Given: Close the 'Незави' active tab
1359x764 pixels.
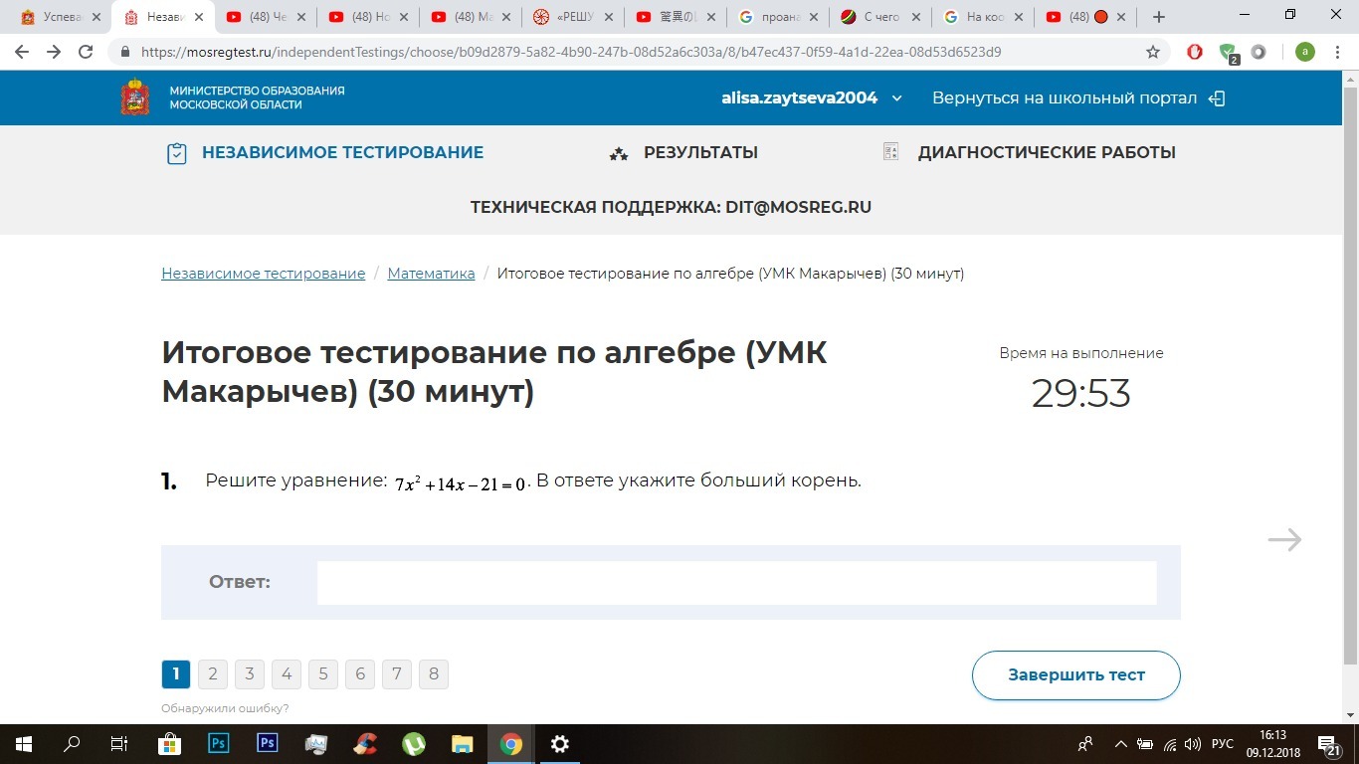Looking at the screenshot, I should [x=199, y=17].
